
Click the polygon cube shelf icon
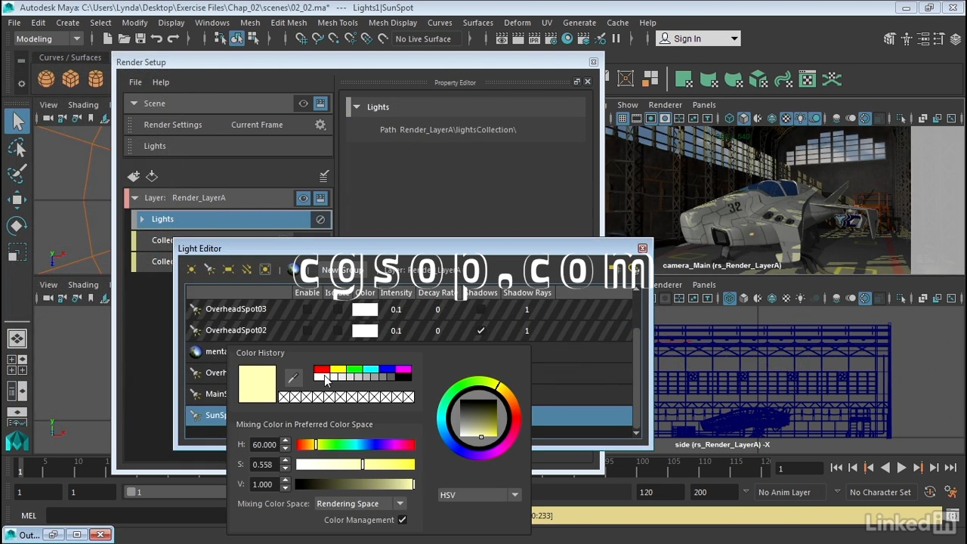[71, 79]
